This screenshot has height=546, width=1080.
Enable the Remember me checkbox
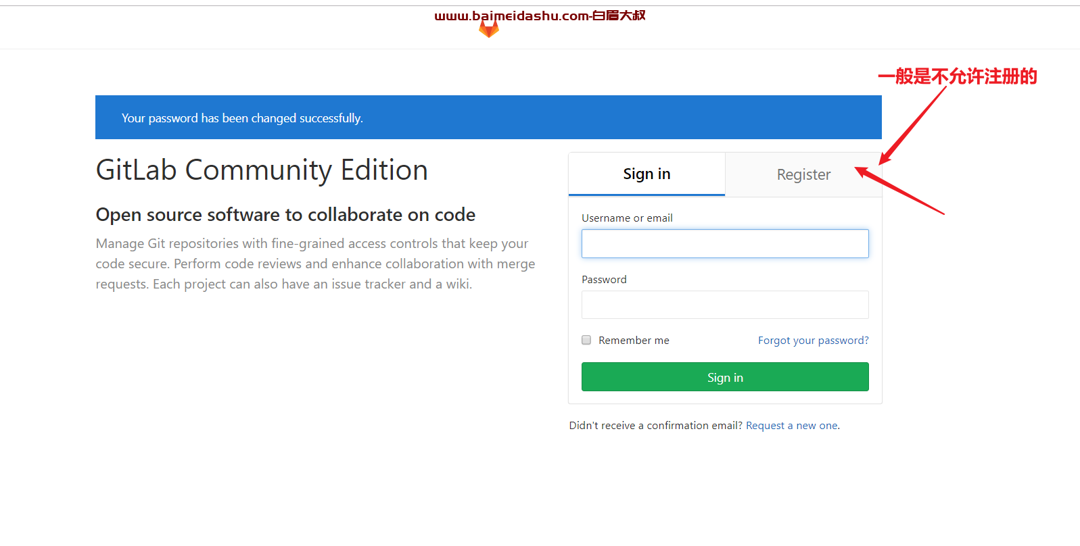586,340
